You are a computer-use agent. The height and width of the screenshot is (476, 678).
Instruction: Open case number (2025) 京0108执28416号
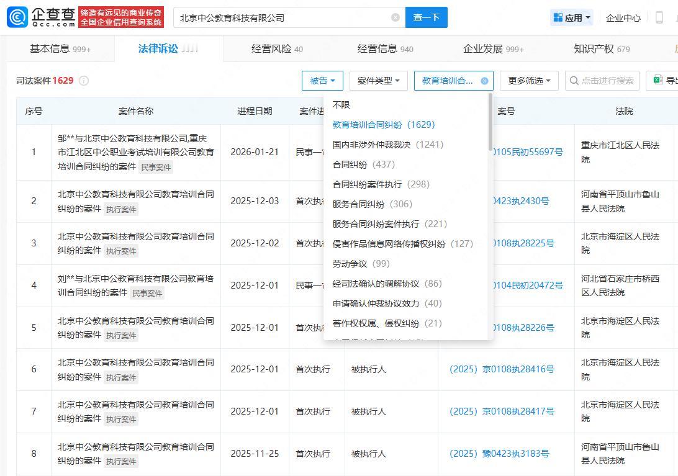502,369
